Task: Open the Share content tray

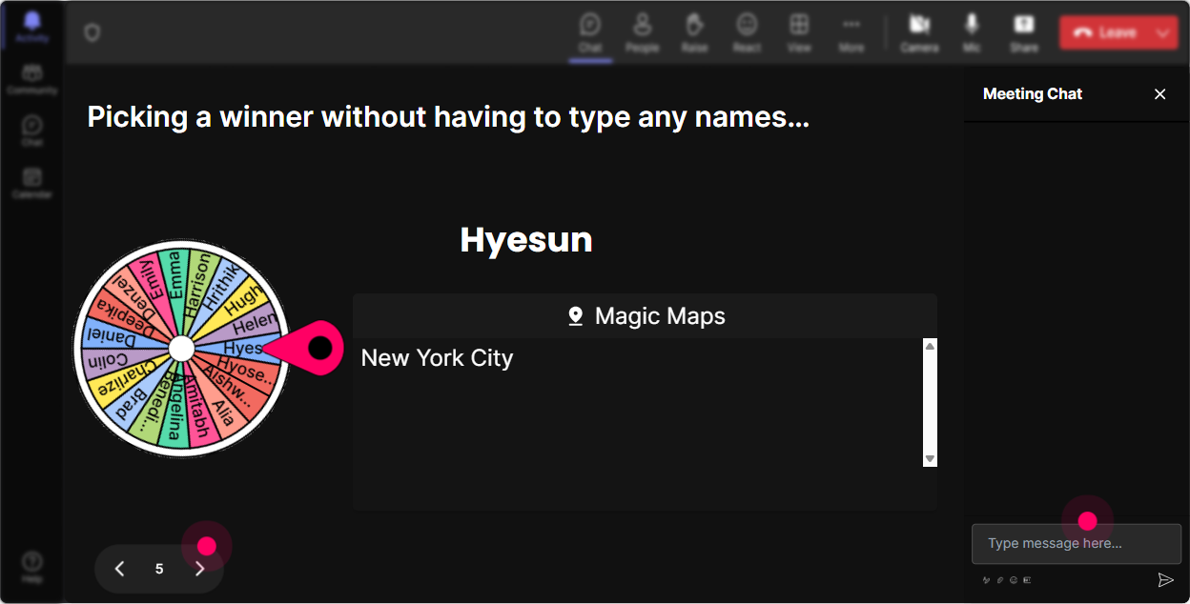Action: [1024, 32]
